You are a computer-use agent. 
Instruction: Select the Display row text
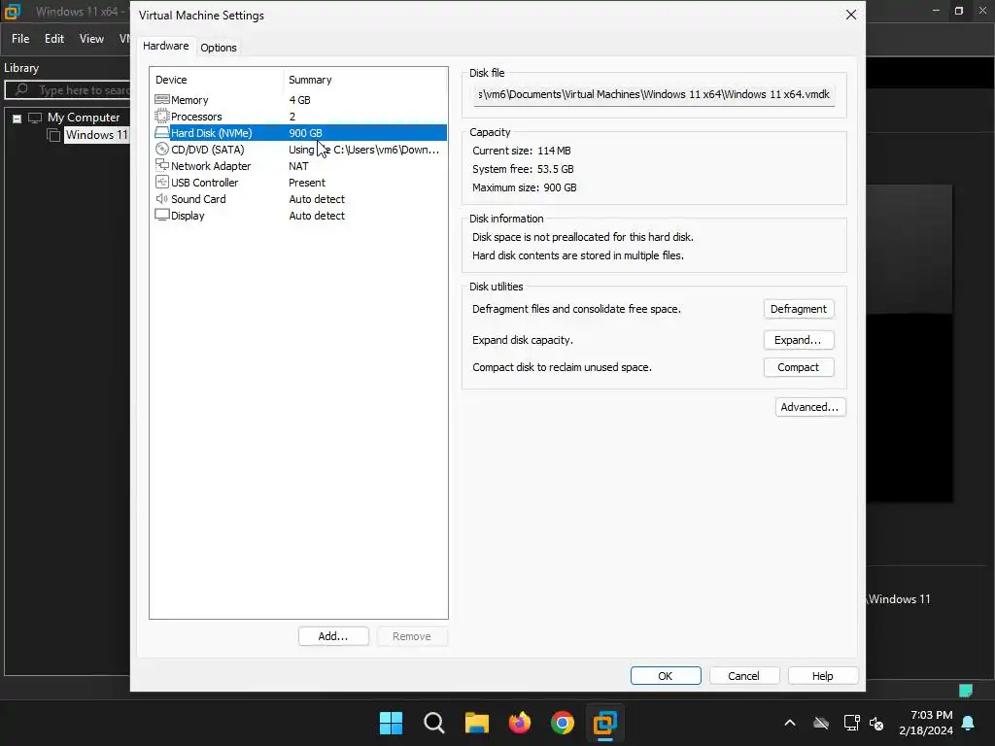188,216
